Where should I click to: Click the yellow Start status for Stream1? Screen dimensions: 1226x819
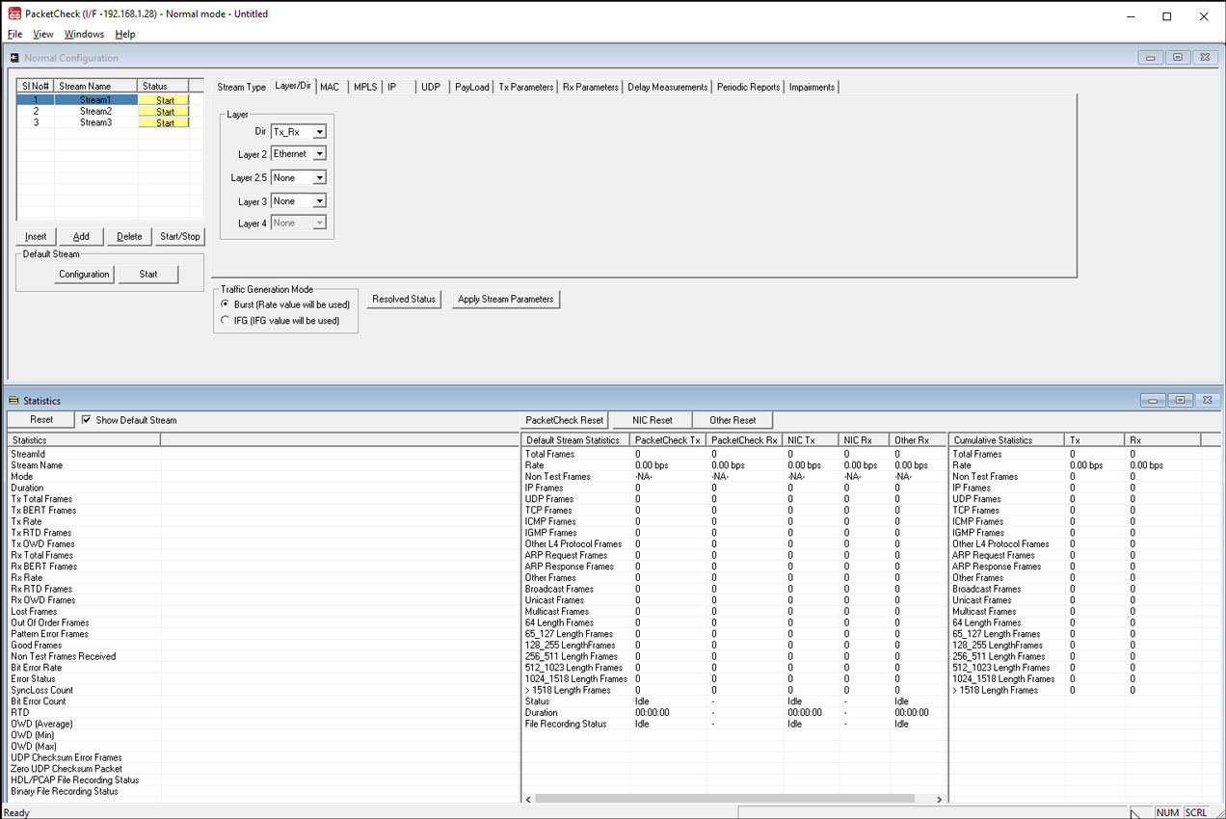click(x=165, y=100)
